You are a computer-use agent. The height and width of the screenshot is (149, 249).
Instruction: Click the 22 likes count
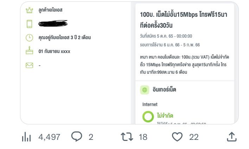194,137
